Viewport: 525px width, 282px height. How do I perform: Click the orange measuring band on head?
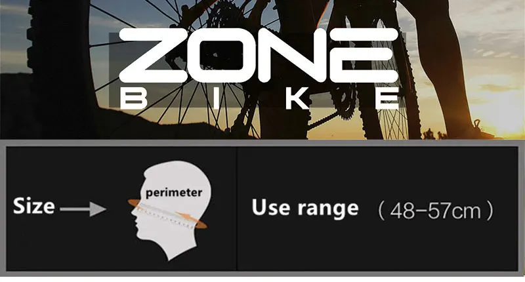167,214
